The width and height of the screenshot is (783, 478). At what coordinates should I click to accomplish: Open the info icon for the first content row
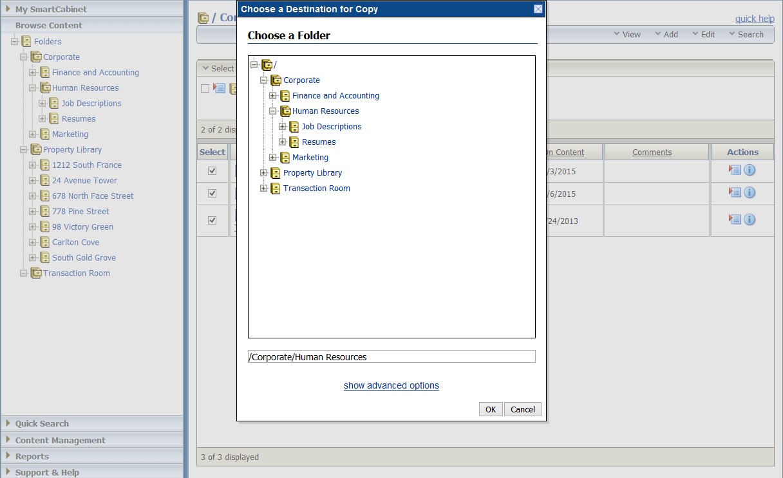(750, 170)
